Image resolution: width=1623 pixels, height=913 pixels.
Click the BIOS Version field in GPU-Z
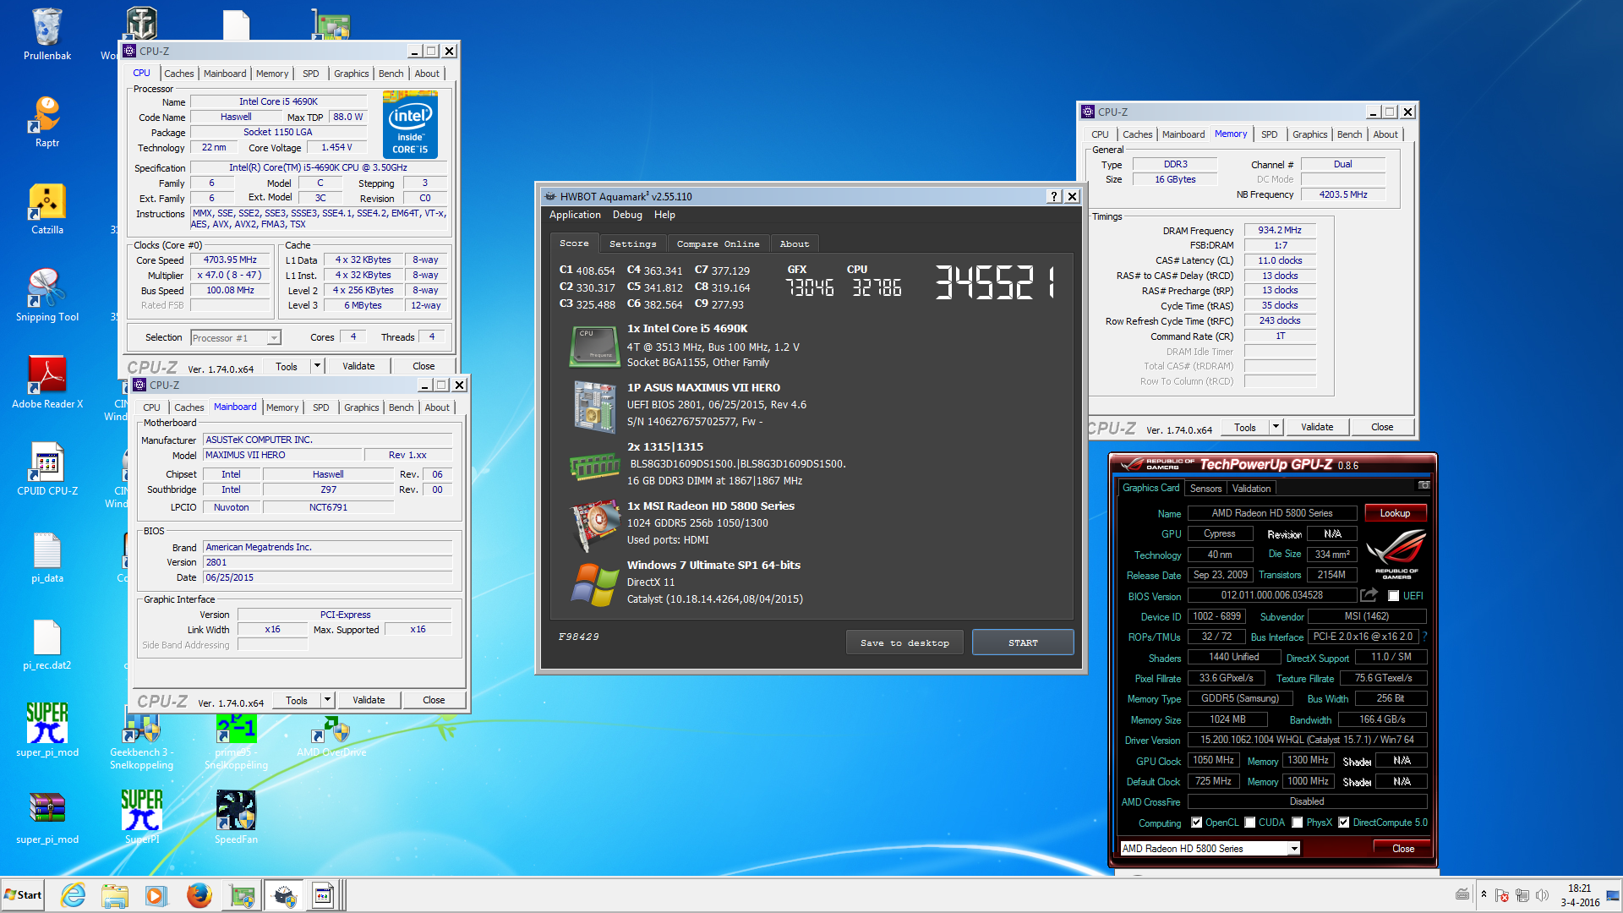[1271, 595]
